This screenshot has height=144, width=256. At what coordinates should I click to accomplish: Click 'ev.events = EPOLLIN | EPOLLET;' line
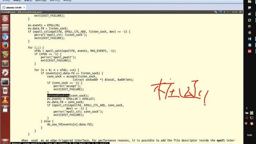[x=71, y=99]
